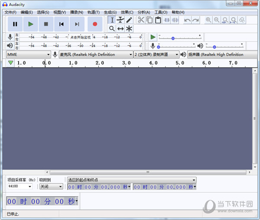Click recording meter to start monitoring
Viewport: 260px width, 220px height.
(x=81, y=37)
